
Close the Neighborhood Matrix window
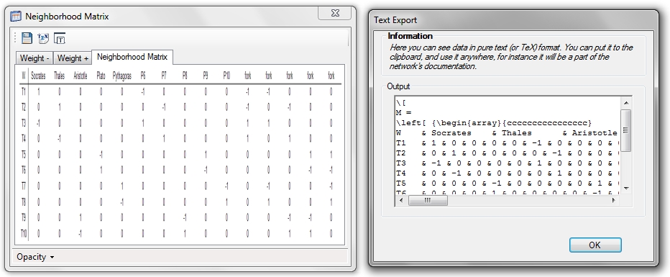(335, 13)
